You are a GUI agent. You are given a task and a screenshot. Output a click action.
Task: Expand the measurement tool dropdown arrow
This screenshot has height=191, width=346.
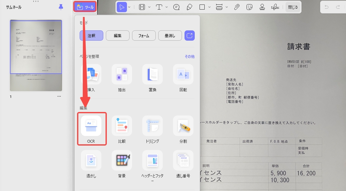(x=227, y=7)
